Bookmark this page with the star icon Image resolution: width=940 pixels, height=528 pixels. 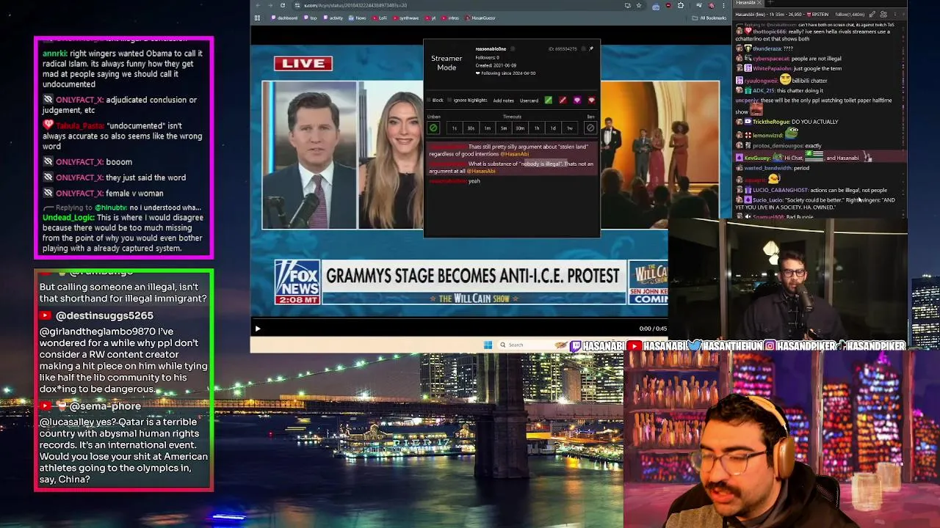coord(639,5)
